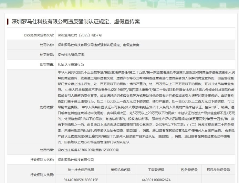
Task: Click the 行政相对人代码: label
Action: 42,175
